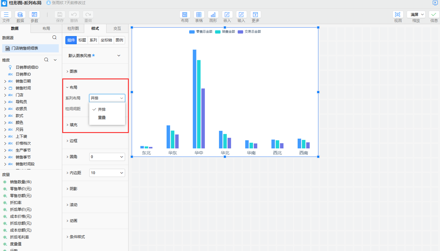Click the 数据 (Data) toolbar icon
The height and width of the screenshot is (251, 440).
20,15
